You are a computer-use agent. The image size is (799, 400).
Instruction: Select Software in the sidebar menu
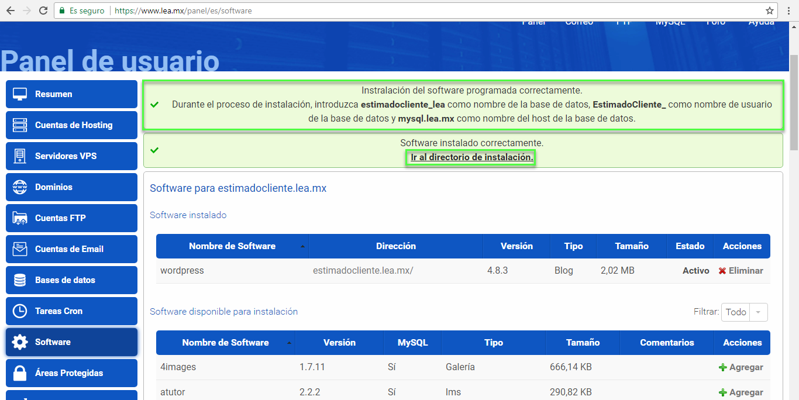click(x=71, y=342)
